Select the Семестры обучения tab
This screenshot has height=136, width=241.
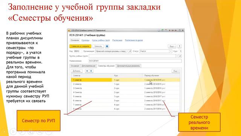[x=106, y=66]
